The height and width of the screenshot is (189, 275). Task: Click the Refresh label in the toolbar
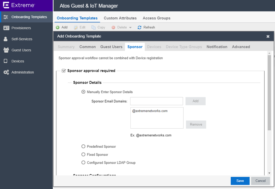149,27
